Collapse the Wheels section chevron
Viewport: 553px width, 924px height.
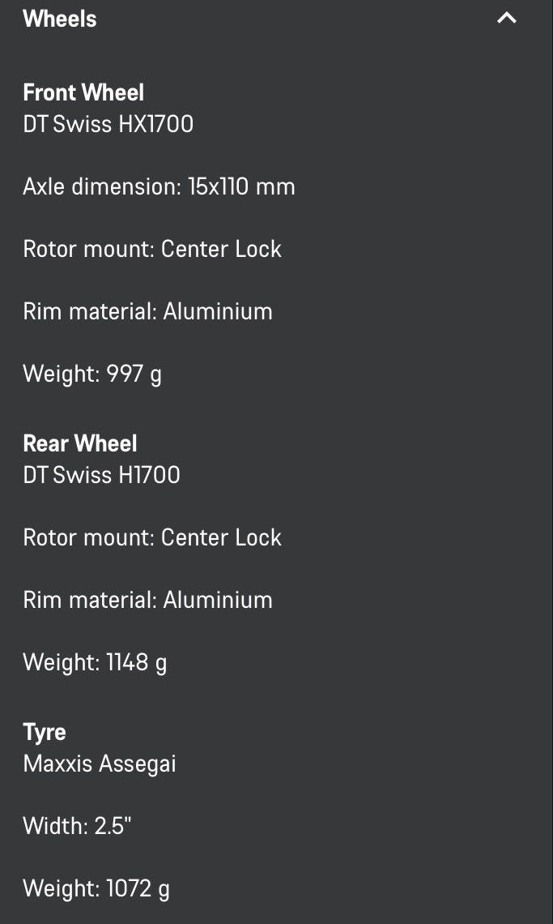pos(507,19)
